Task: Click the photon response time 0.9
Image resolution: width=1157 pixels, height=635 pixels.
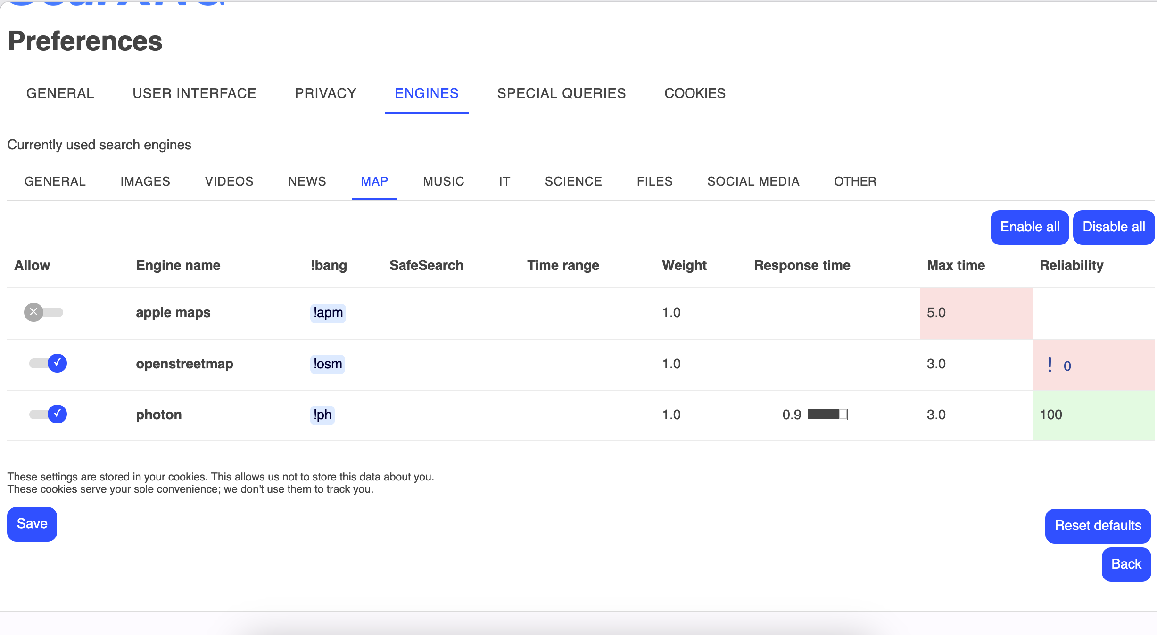Action: (792, 415)
